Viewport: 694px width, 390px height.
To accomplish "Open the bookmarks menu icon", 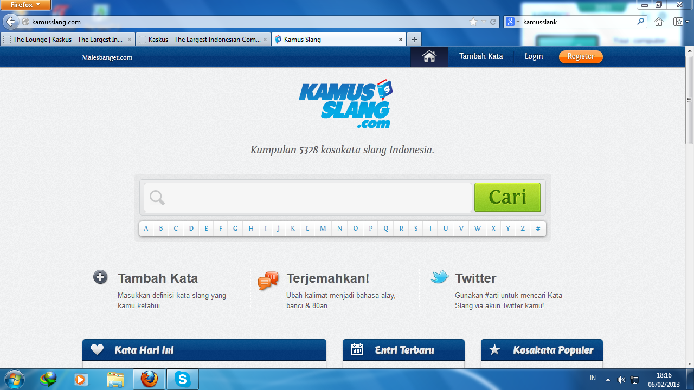I will click(678, 22).
